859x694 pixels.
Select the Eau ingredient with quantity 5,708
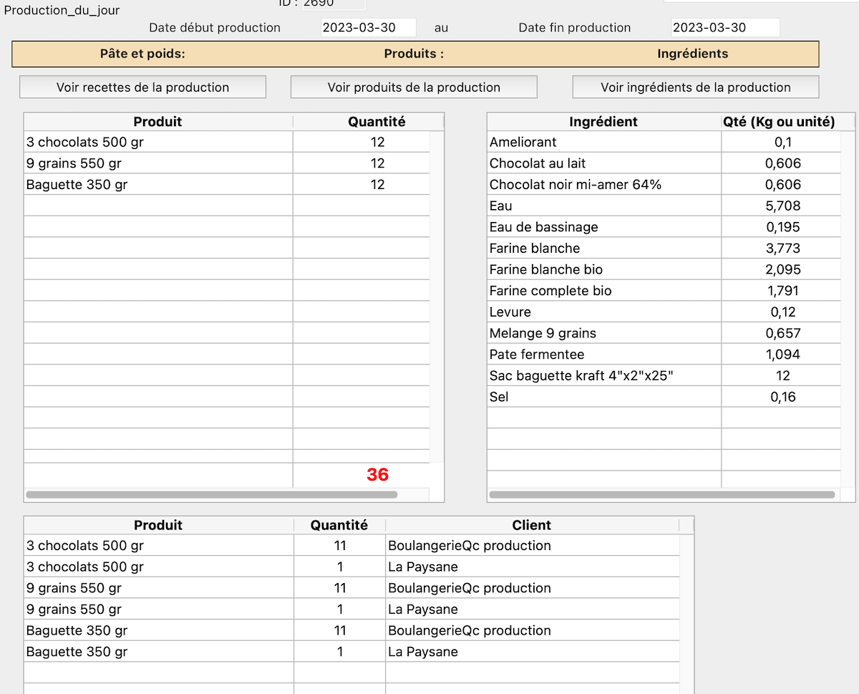point(664,206)
